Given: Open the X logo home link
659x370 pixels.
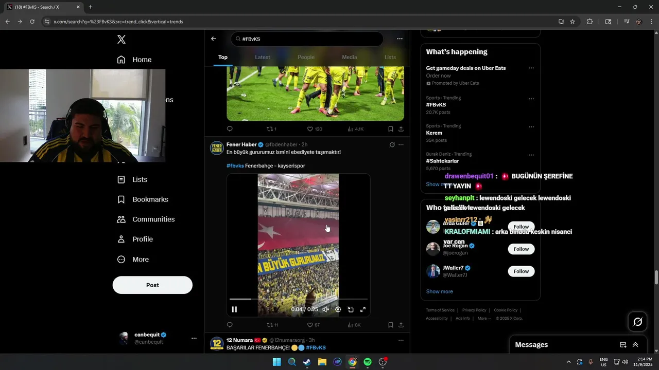Looking at the screenshot, I should click(121, 40).
